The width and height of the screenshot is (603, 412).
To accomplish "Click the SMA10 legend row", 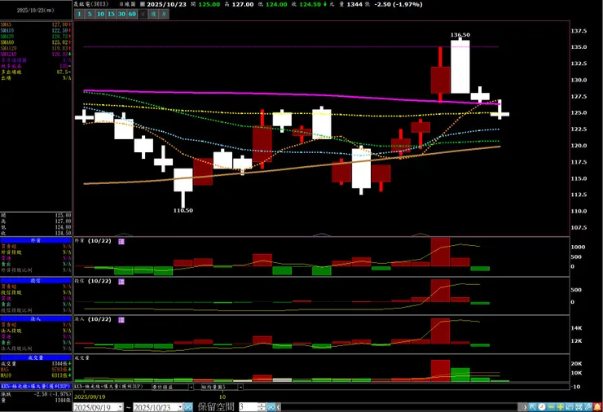I will coord(36,30).
